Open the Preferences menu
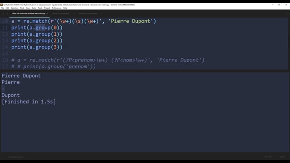 (x=56, y=8)
